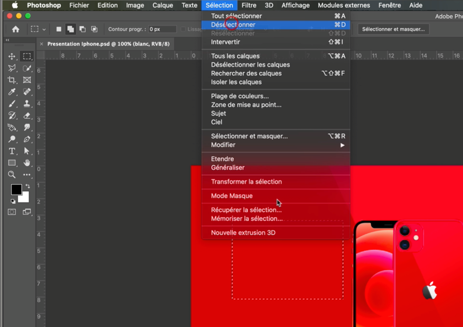
Task: Open Zone de mise au point... command
Action: click(276, 105)
